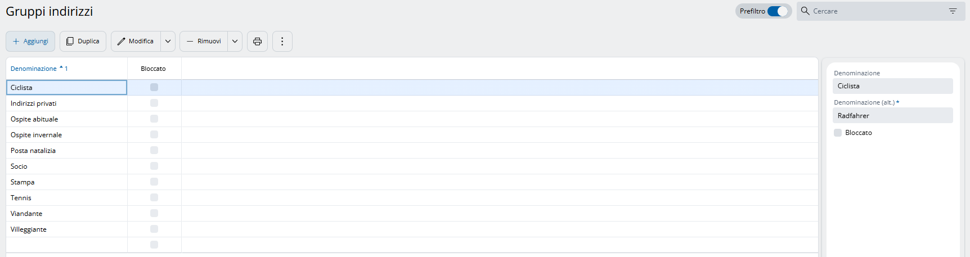Screen dimensions: 970x257
Task: Click the print icon in the toolbar
Action: point(257,41)
